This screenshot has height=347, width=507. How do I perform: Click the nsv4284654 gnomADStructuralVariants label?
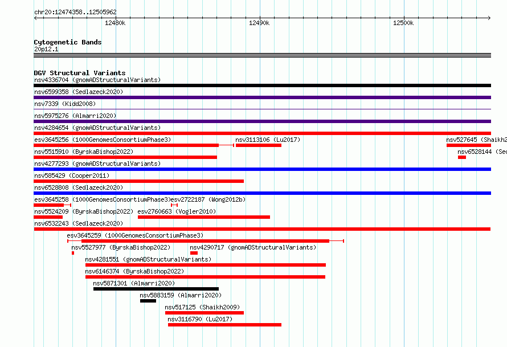pos(97,128)
